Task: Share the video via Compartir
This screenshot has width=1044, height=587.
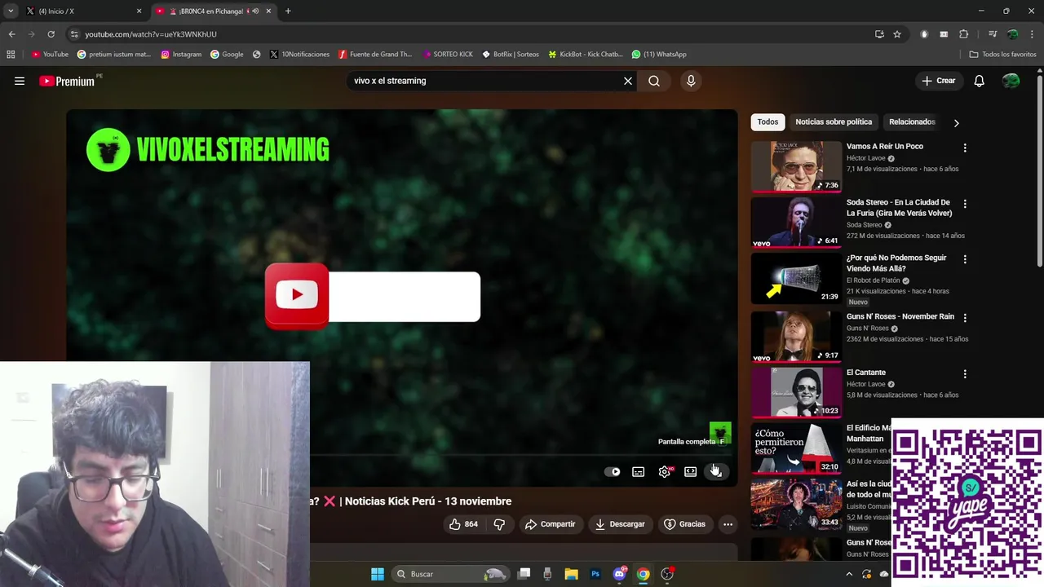Action: click(x=551, y=524)
